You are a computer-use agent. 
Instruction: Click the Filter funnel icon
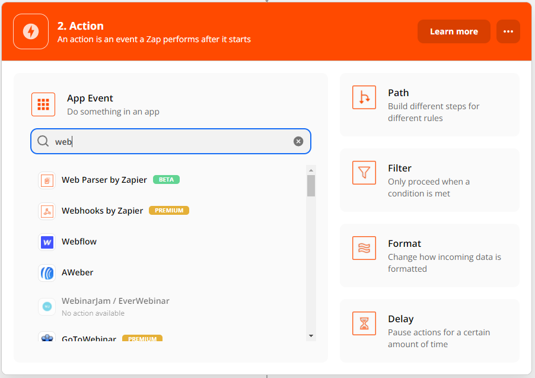[x=364, y=173]
